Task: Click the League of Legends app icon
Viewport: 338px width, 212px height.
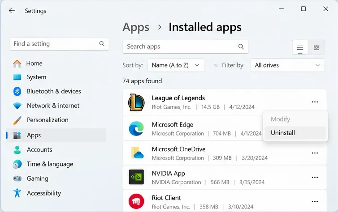Action: click(x=136, y=102)
